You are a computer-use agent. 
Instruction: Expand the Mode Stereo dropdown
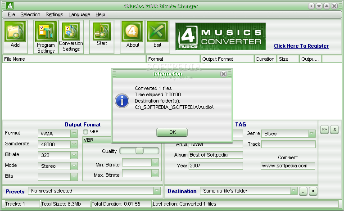(74, 166)
